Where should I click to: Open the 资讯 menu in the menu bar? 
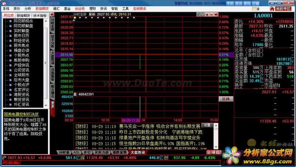coord(104,8)
